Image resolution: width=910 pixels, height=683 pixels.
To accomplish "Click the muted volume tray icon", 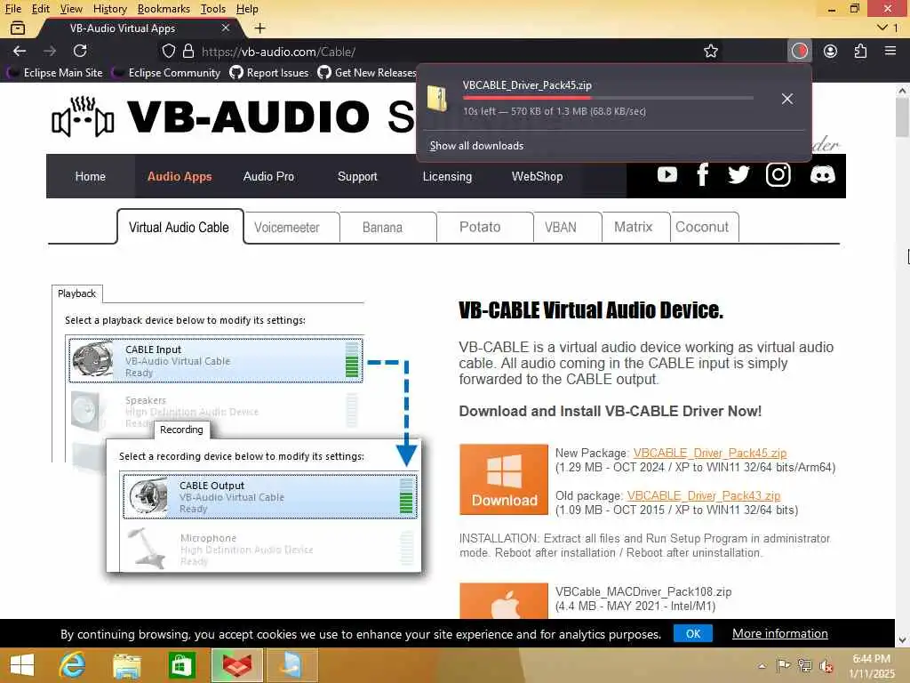I will click(826, 666).
